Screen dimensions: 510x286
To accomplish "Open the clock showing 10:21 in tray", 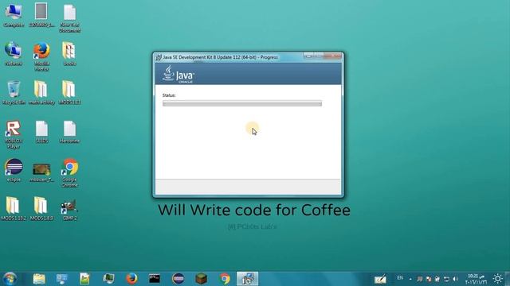I will point(476,279).
